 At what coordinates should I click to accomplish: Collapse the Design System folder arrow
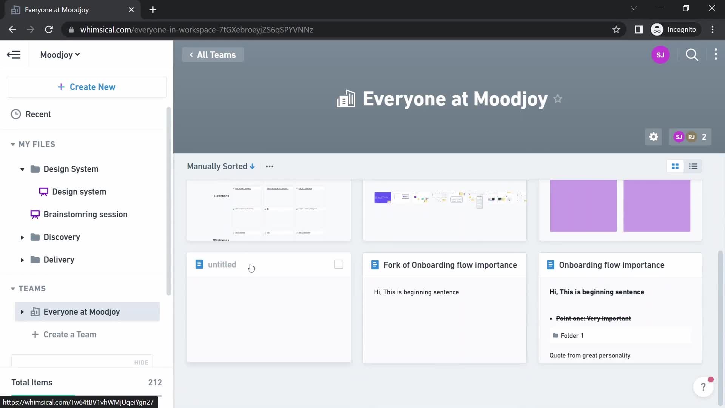click(x=22, y=169)
